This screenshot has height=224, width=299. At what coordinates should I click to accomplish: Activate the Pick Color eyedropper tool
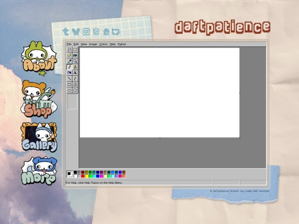(x=69, y=61)
